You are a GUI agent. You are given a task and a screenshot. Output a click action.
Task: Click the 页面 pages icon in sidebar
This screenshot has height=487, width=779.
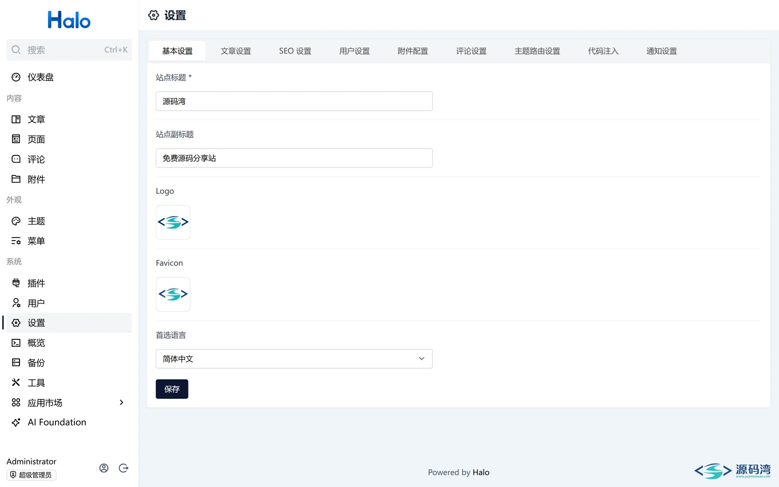pos(16,139)
